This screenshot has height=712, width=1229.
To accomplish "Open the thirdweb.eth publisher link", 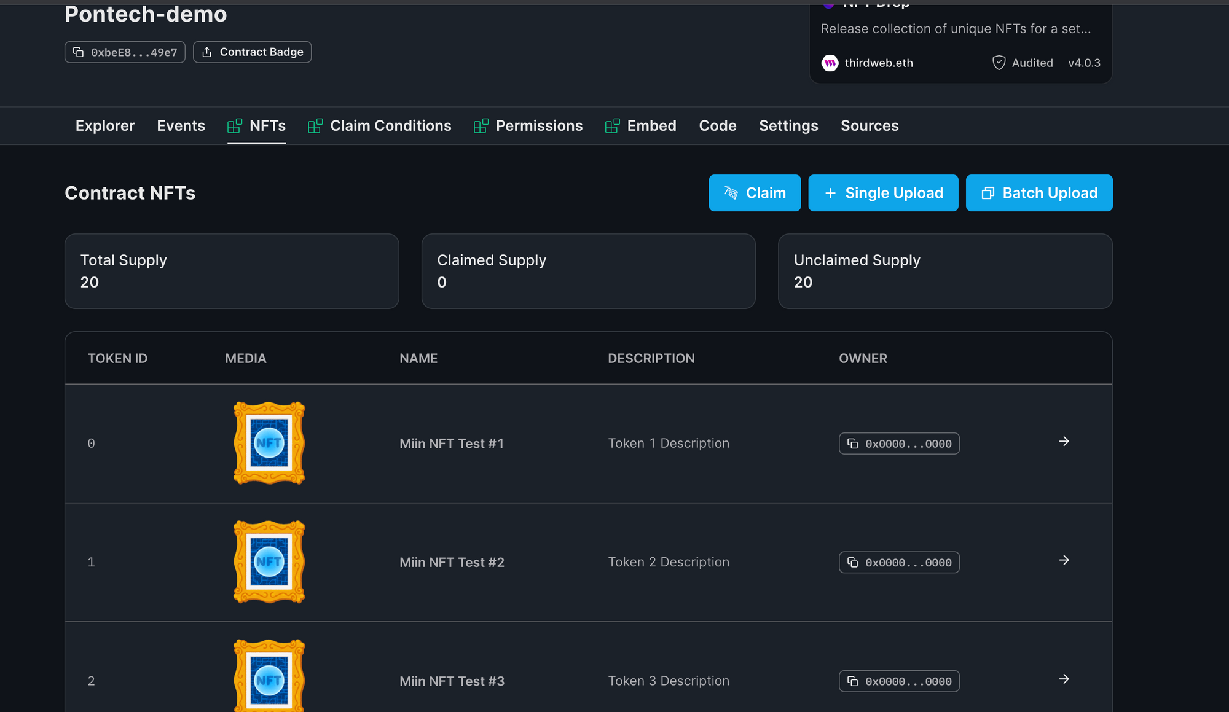I will click(879, 63).
